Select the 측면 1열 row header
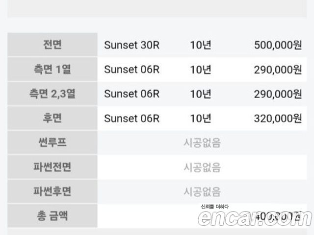This screenshot has width=314, height=235. (52, 69)
